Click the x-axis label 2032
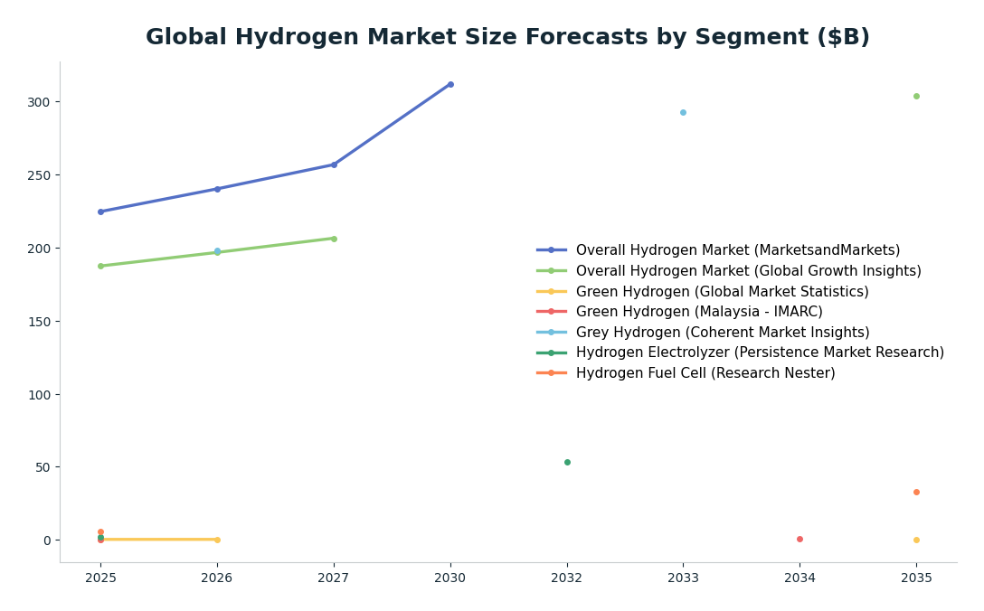Image resolution: width=984 pixels, height=611 pixels. 567,578
